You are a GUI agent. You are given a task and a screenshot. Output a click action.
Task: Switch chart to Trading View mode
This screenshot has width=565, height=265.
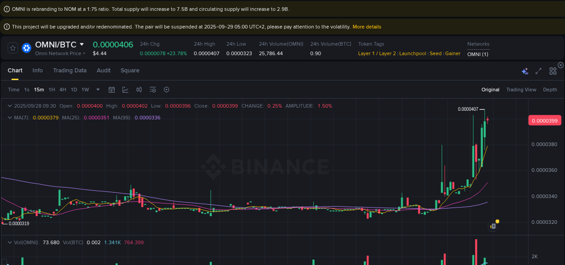(x=521, y=90)
